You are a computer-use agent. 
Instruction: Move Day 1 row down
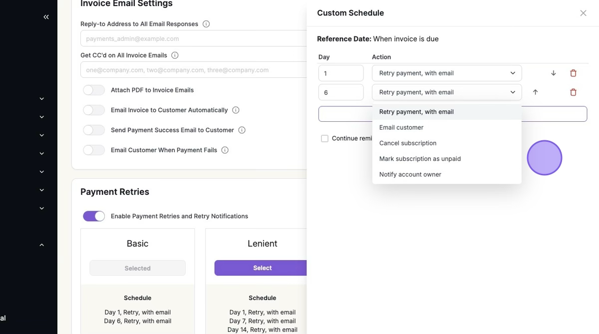coord(553,73)
